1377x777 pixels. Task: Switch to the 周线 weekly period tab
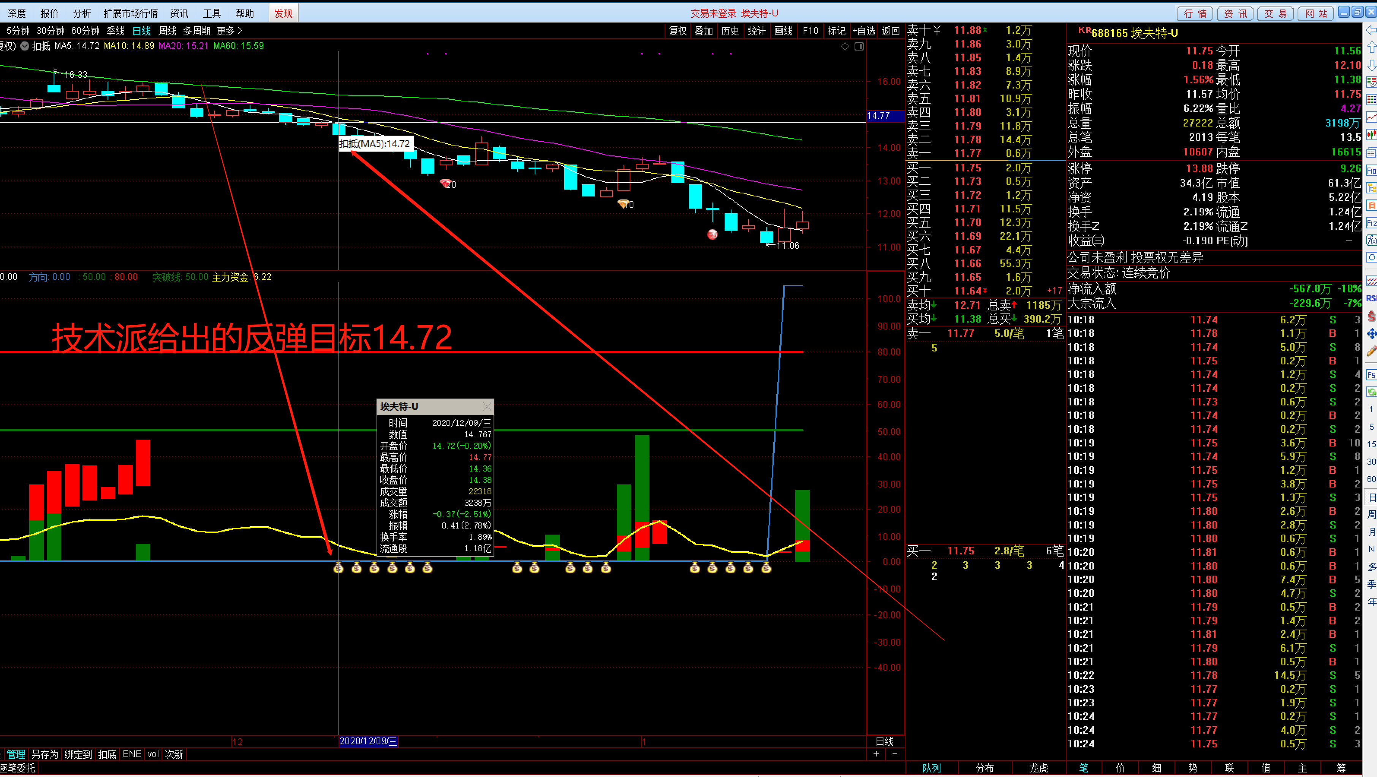click(167, 31)
